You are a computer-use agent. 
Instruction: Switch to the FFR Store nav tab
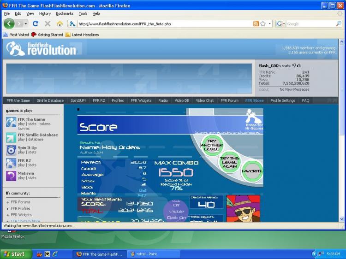pos(254,100)
